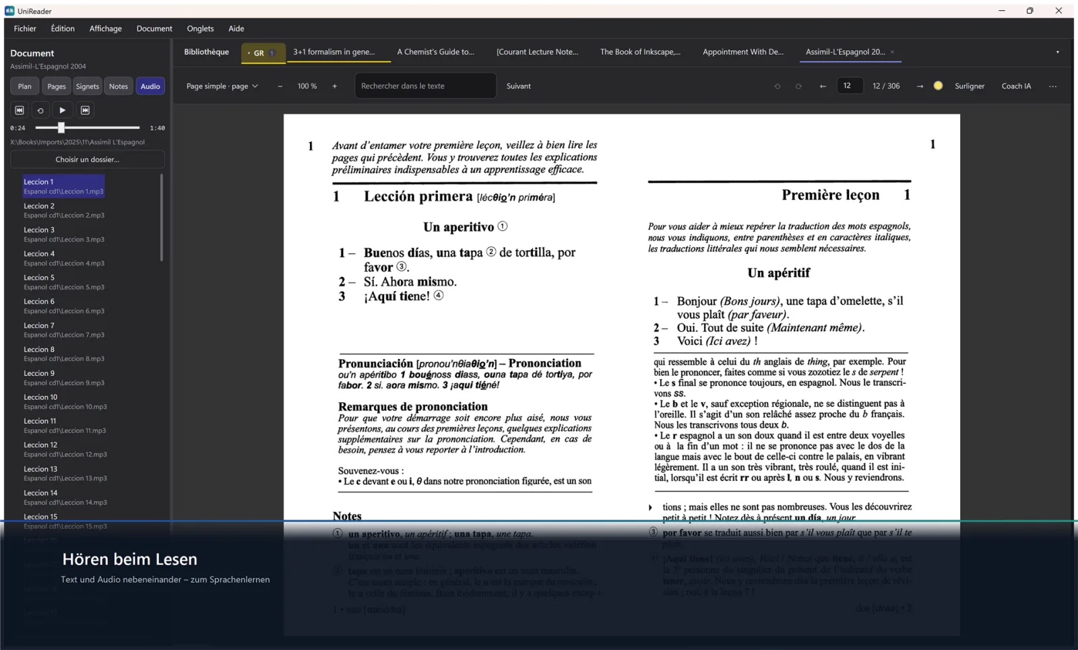Skip to the next audio track
Viewport: 1078px width, 650px height.
[x=85, y=110]
